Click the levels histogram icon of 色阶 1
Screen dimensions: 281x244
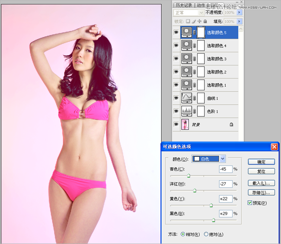click(186, 111)
